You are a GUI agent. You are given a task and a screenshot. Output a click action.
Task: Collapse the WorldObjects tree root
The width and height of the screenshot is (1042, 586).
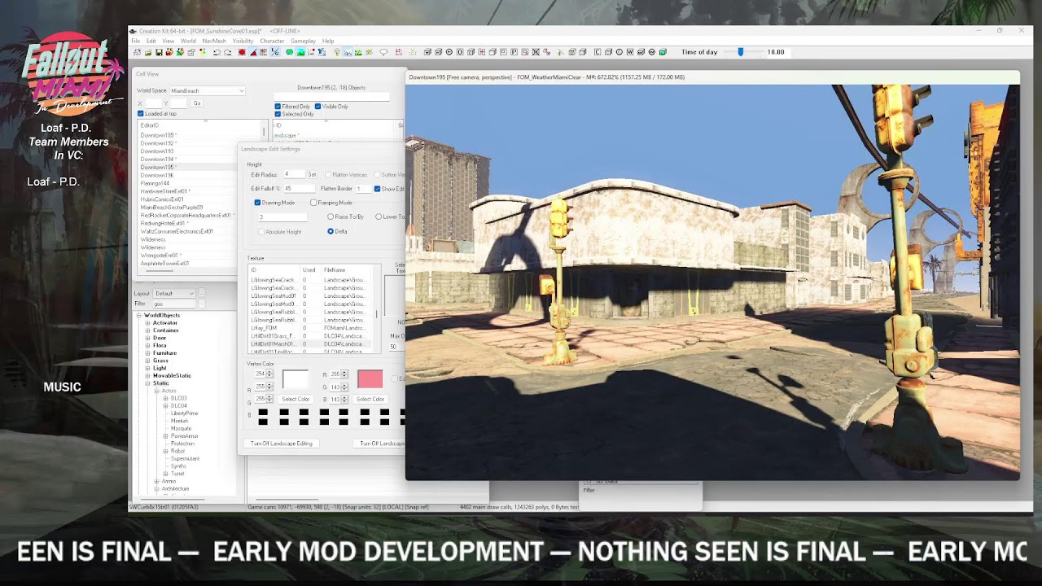pyautogui.click(x=139, y=315)
